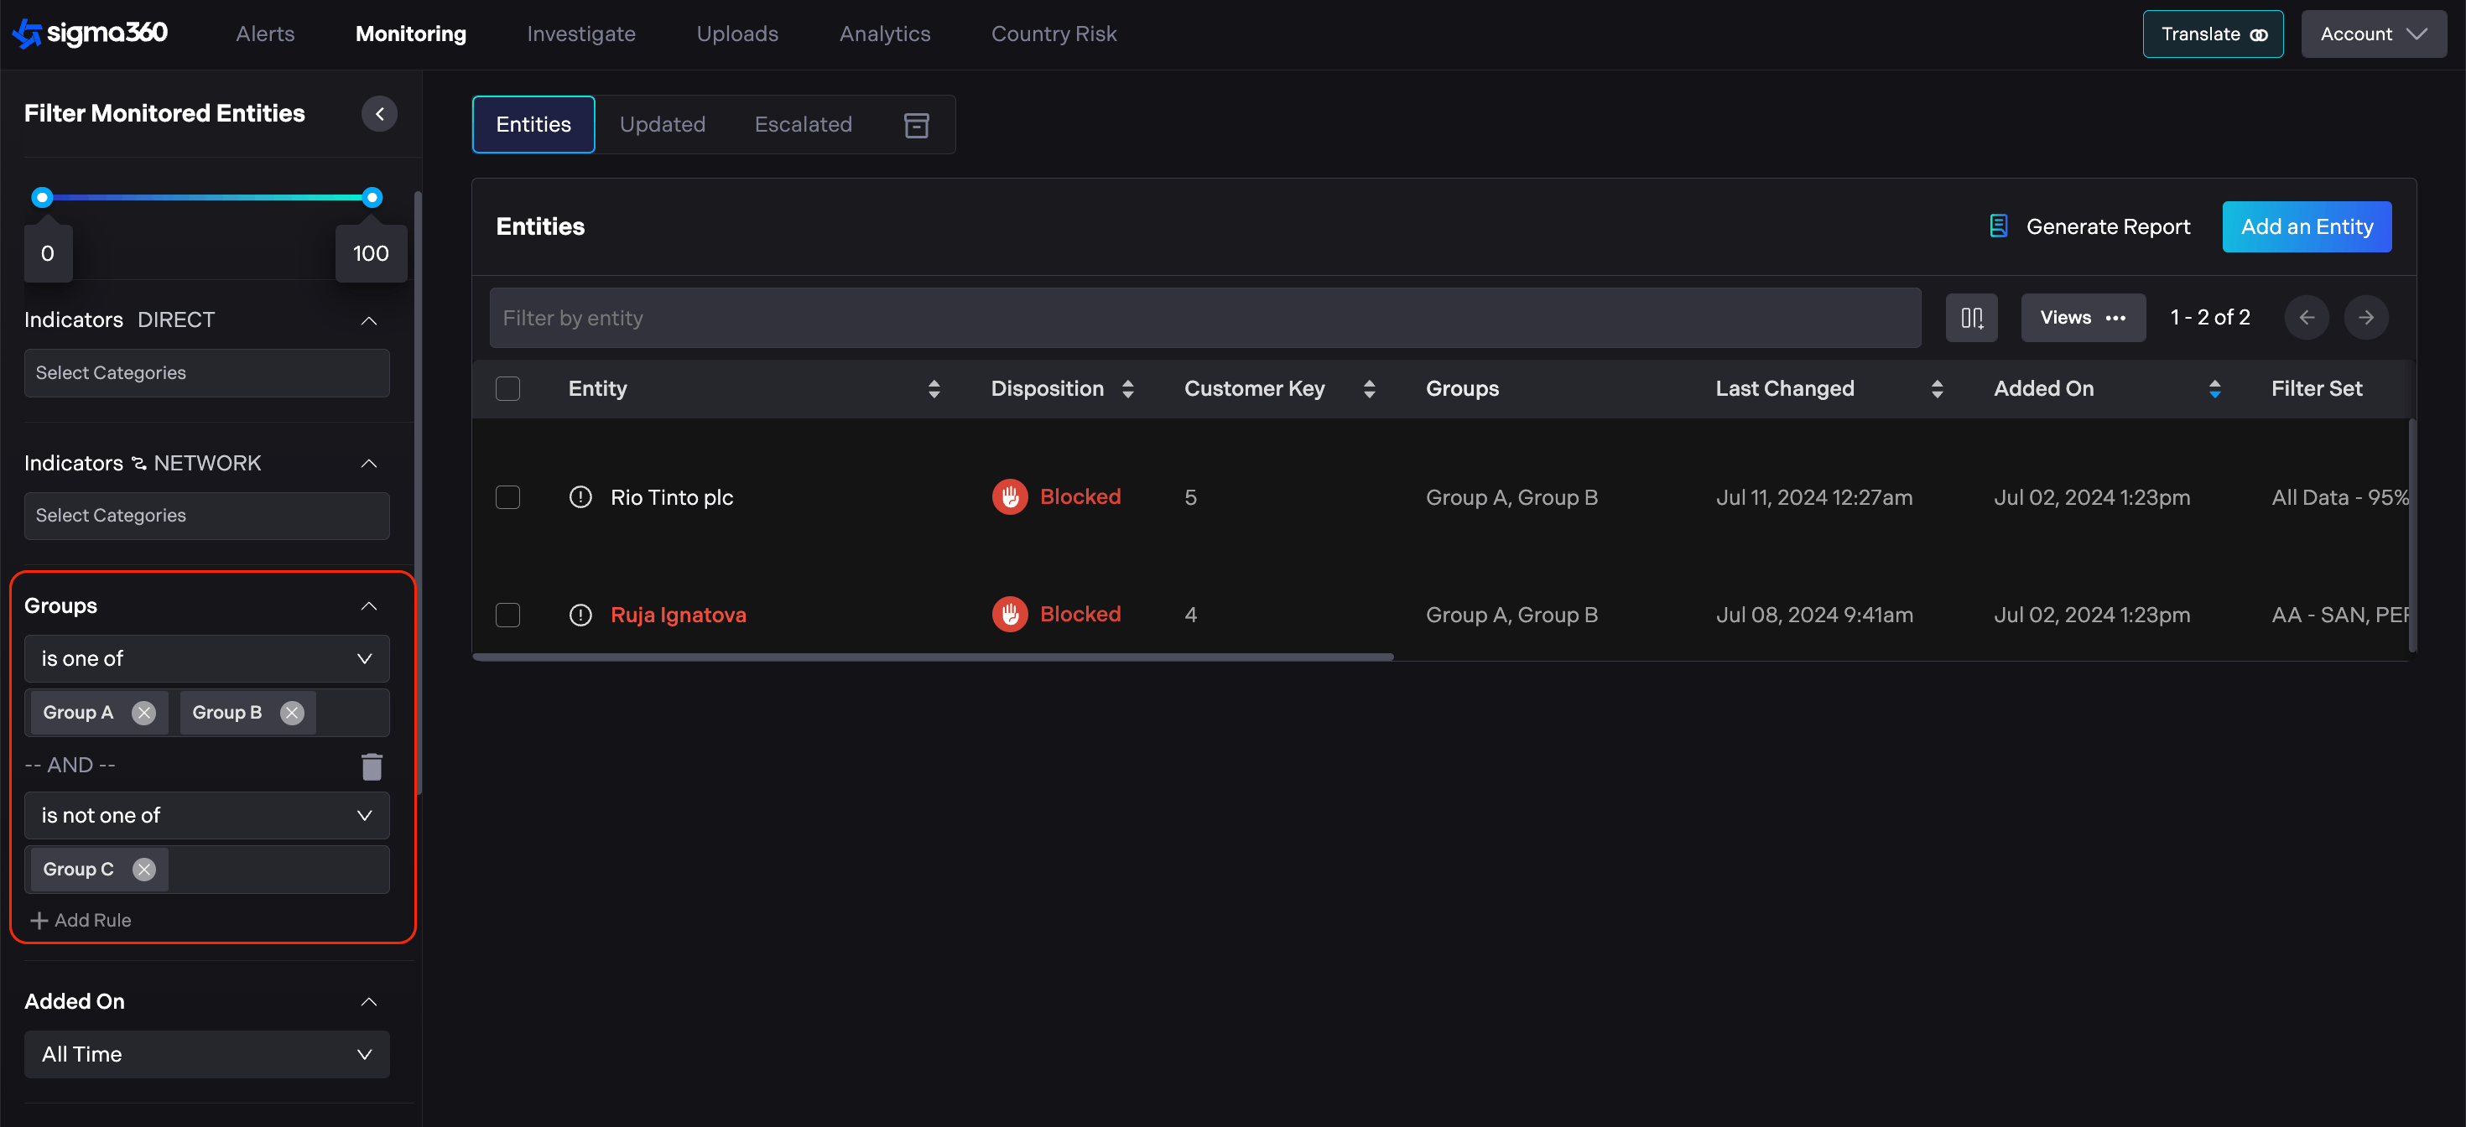Screen dimensions: 2466x1127
Task: Go to the next page of results
Action: pos(2365,318)
